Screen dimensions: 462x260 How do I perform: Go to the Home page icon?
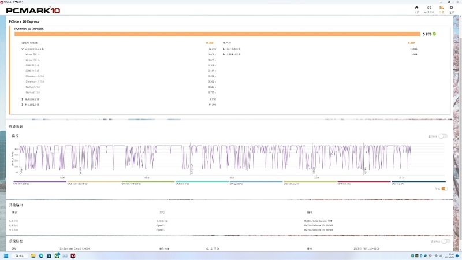pos(416,8)
